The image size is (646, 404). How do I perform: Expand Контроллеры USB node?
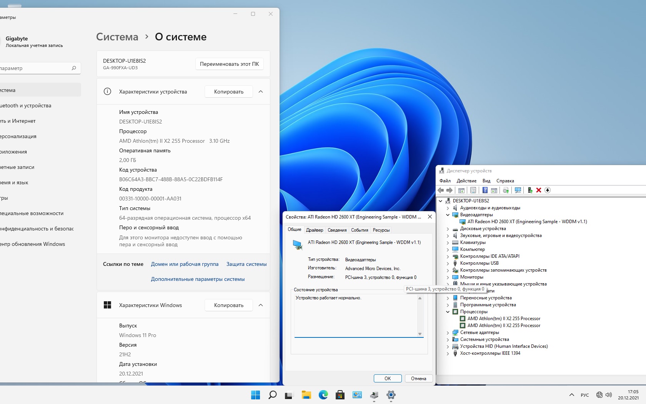[x=448, y=263]
